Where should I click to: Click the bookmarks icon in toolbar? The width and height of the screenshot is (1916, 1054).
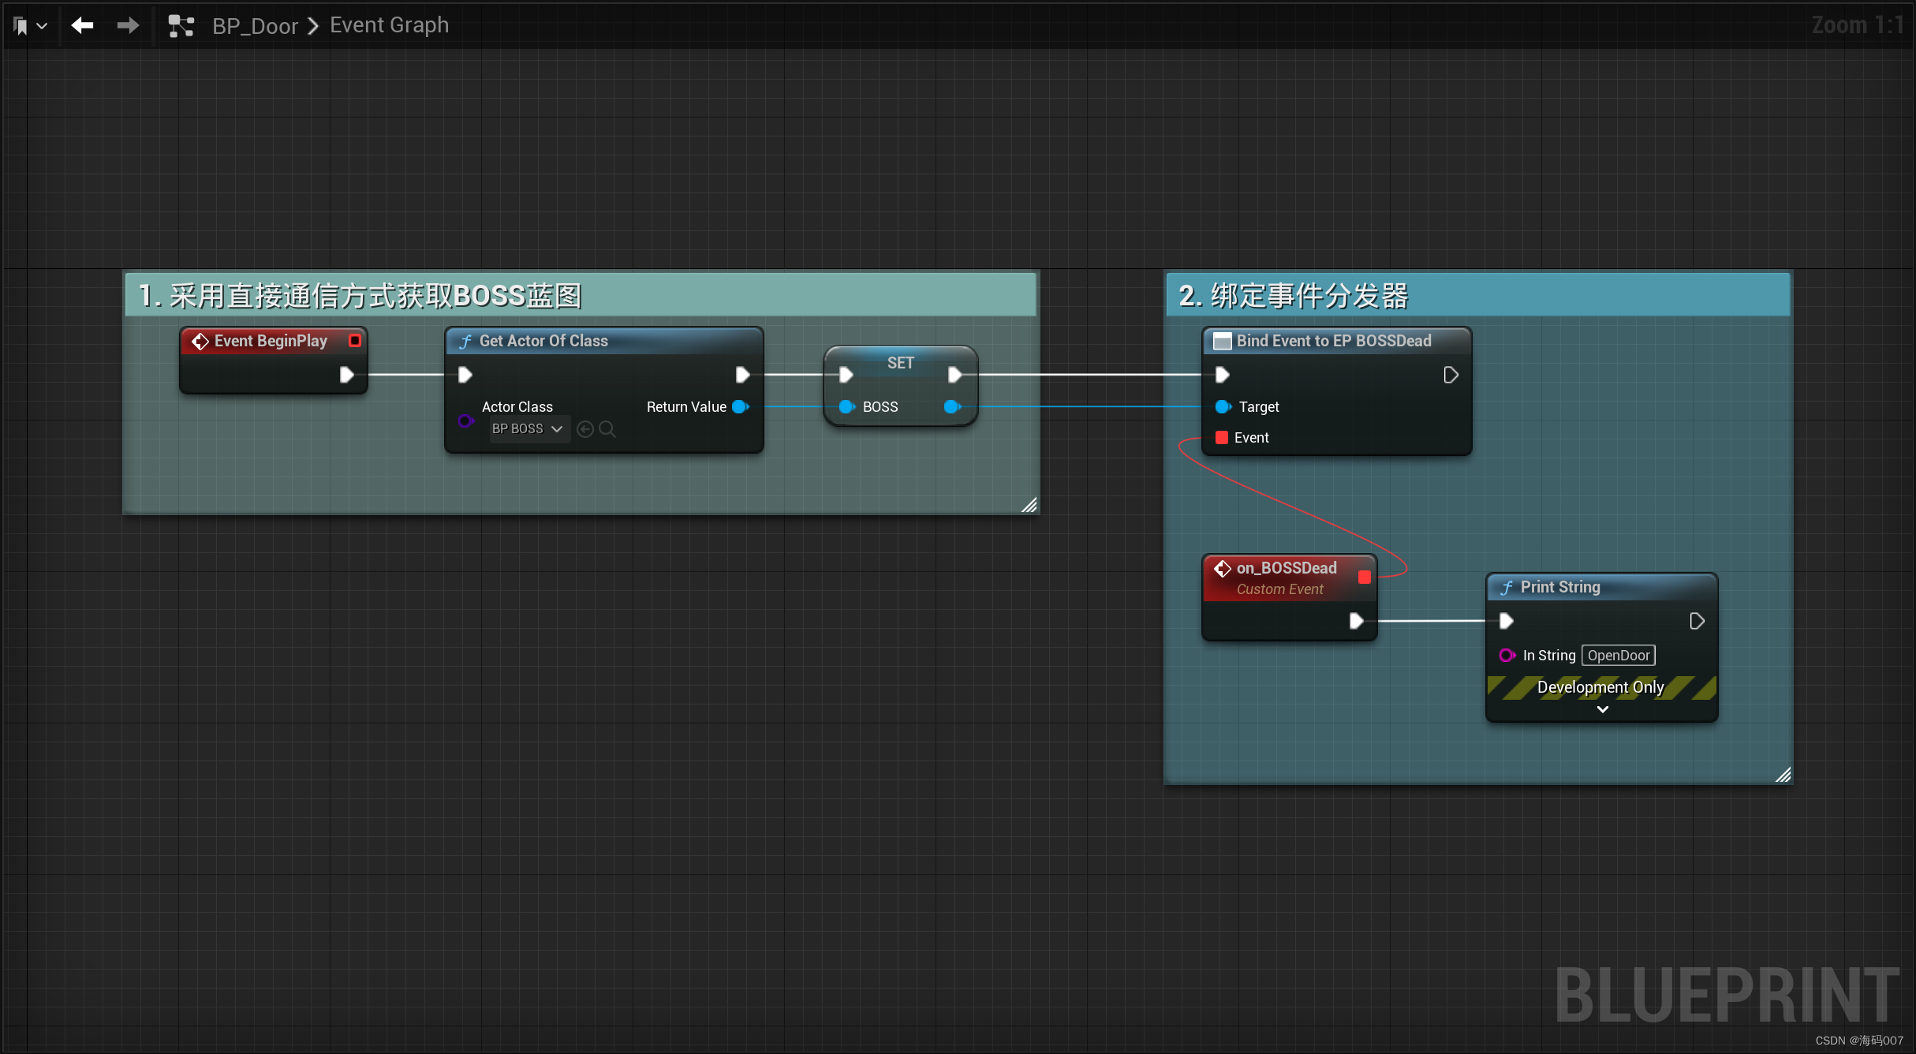coord(21,26)
